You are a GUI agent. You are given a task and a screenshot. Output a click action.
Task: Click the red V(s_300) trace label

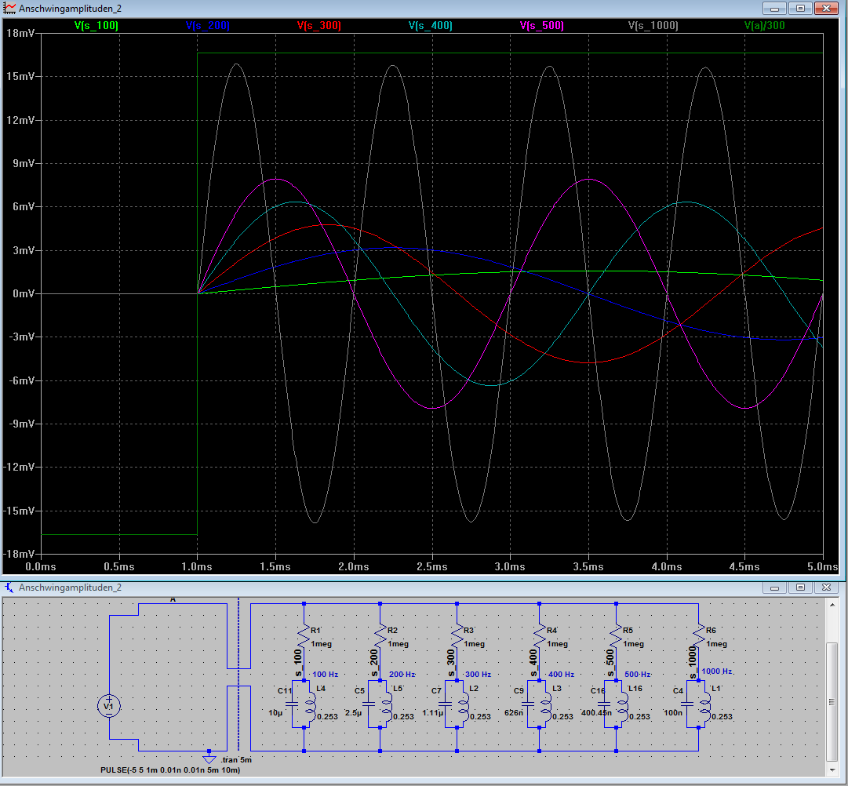[x=318, y=26]
